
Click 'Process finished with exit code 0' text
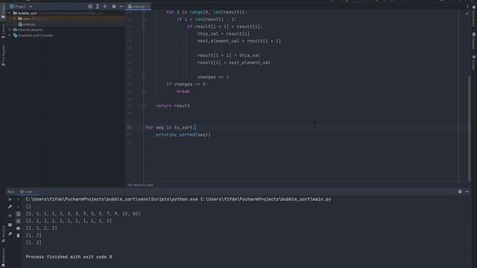[x=69, y=257]
